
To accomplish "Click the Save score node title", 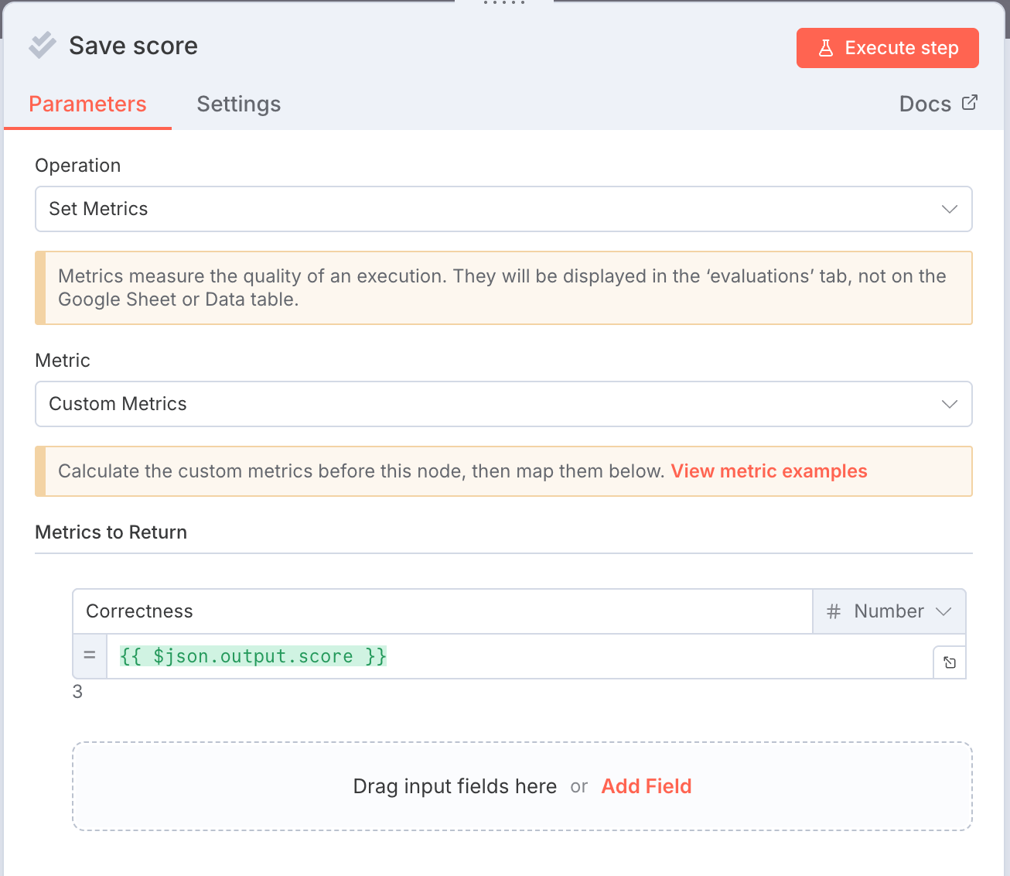I will click(x=133, y=46).
